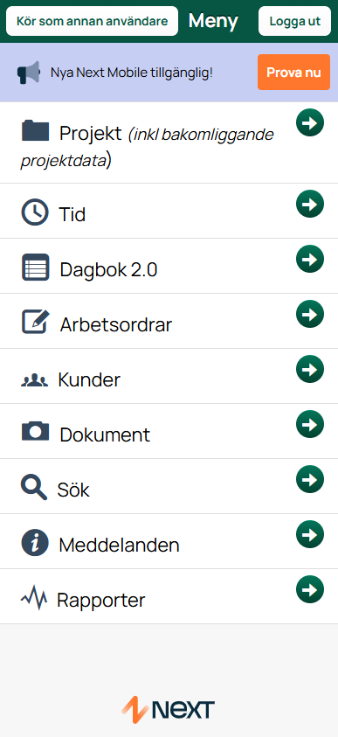
Task: Click the Logga ut button
Action: coord(295,21)
